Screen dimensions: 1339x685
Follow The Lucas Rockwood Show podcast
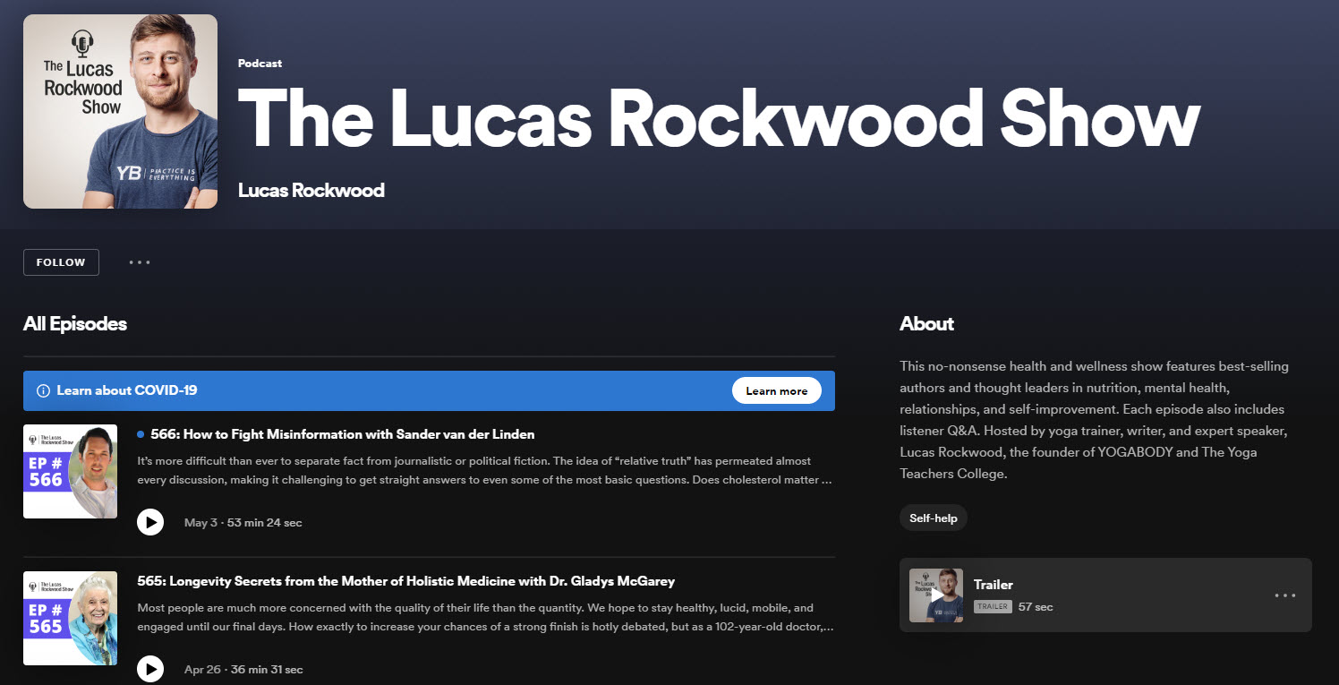coord(61,262)
